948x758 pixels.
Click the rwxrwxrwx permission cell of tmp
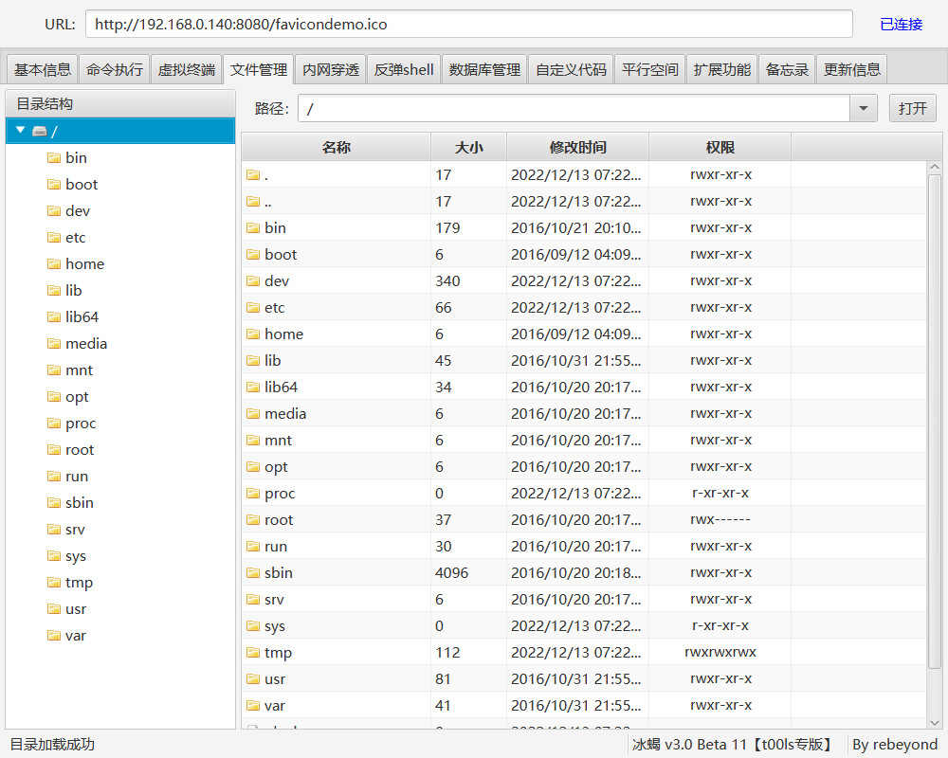(720, 652)
